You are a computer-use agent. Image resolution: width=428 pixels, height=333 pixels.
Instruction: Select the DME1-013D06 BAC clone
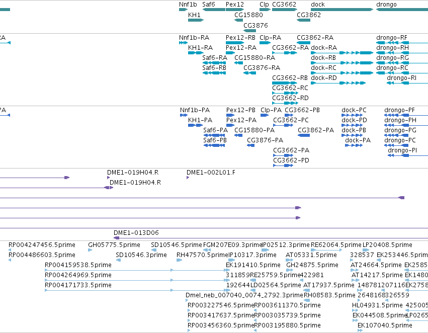click(x=271, y=238)
